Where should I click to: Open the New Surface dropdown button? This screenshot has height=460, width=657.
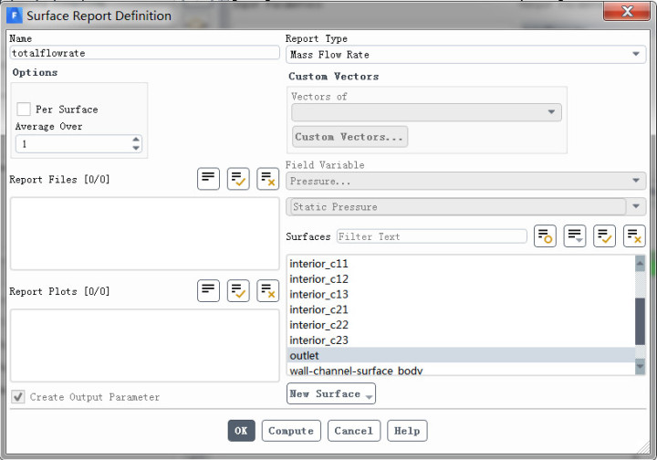pos(331,393)
